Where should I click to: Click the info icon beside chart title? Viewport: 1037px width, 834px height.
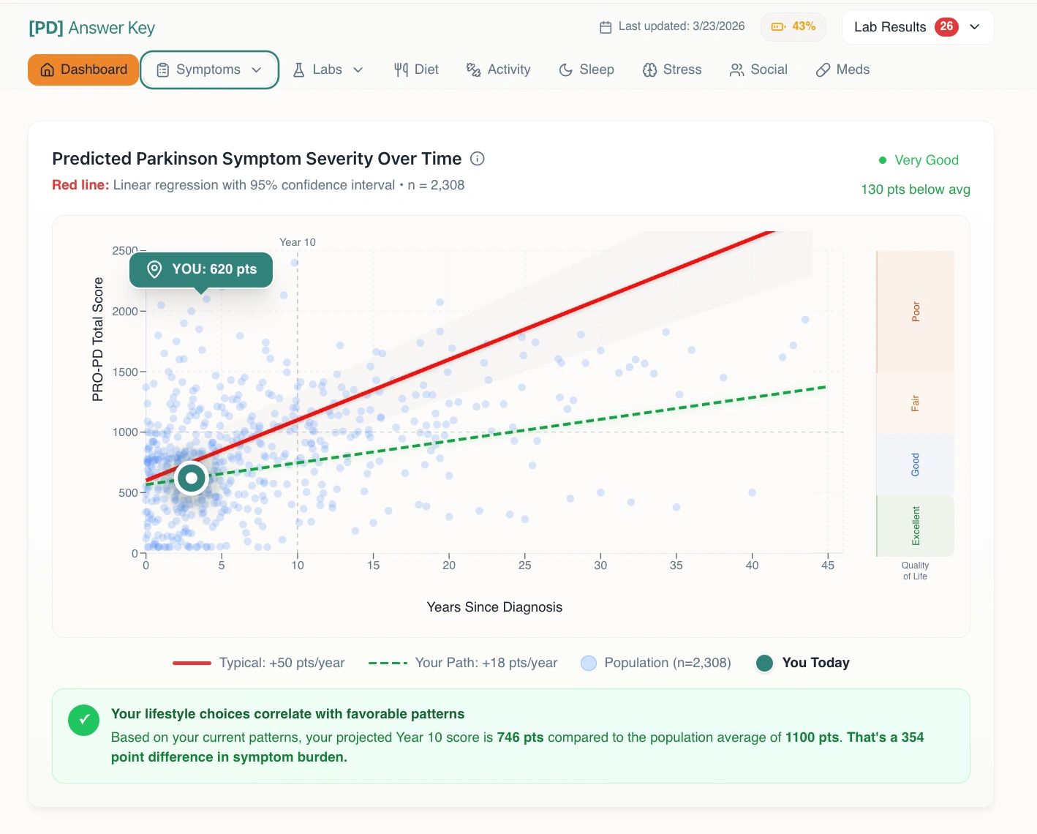tap(478, 159)
